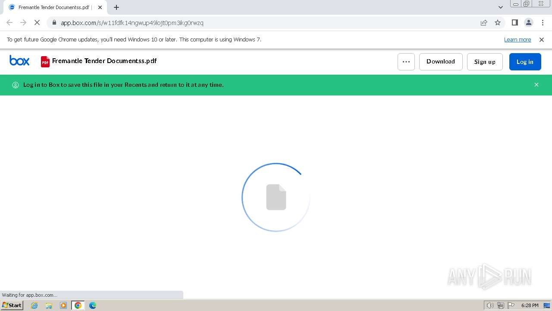This screenshot has height=311, width=552.
Task: Open a new browser tab
Action: [x=116, y=7]
